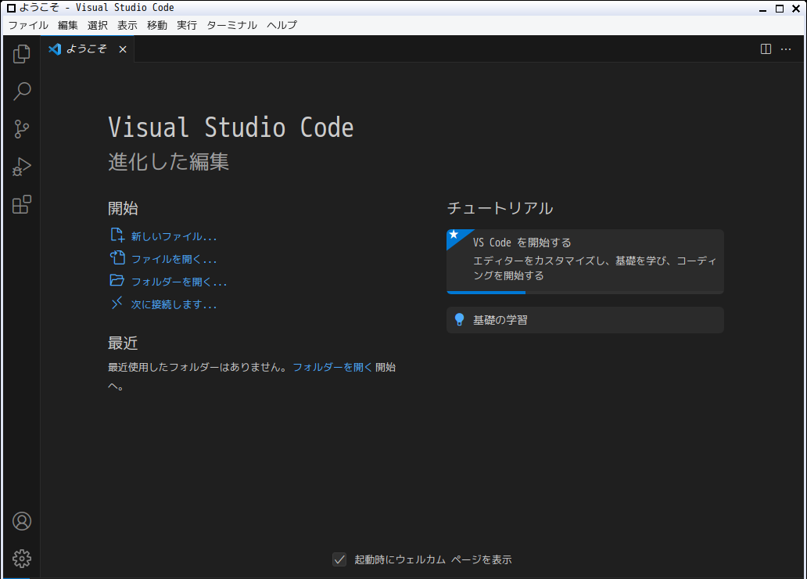Click the 起動時にウェルカム ページを表示 label
The width and height of the screenshot is (807, 579).
point(433,559)
